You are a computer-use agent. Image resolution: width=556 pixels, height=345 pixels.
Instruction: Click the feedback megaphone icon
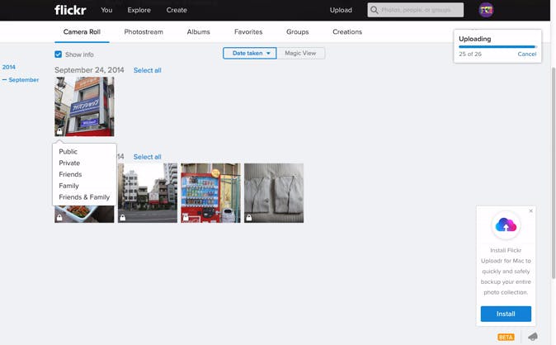533,337
